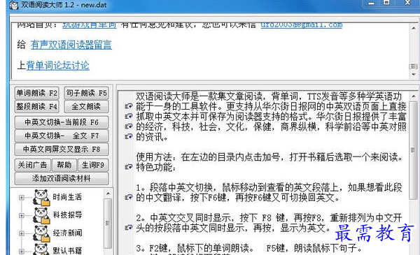The width and height of the screenshot is (420, 255).
Task: Expand the 经济新闻 tree node
Action: [22, 233]
